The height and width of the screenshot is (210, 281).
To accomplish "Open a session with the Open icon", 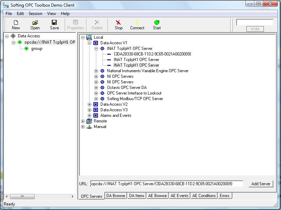I will coord(35,22).
